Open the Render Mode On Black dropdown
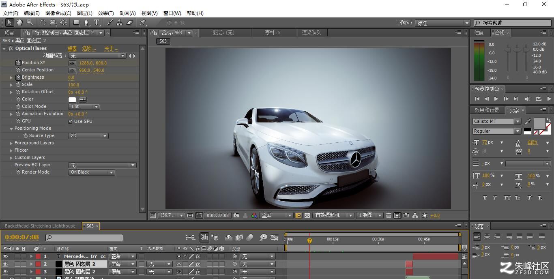554x279 pixels. point(92,172)
